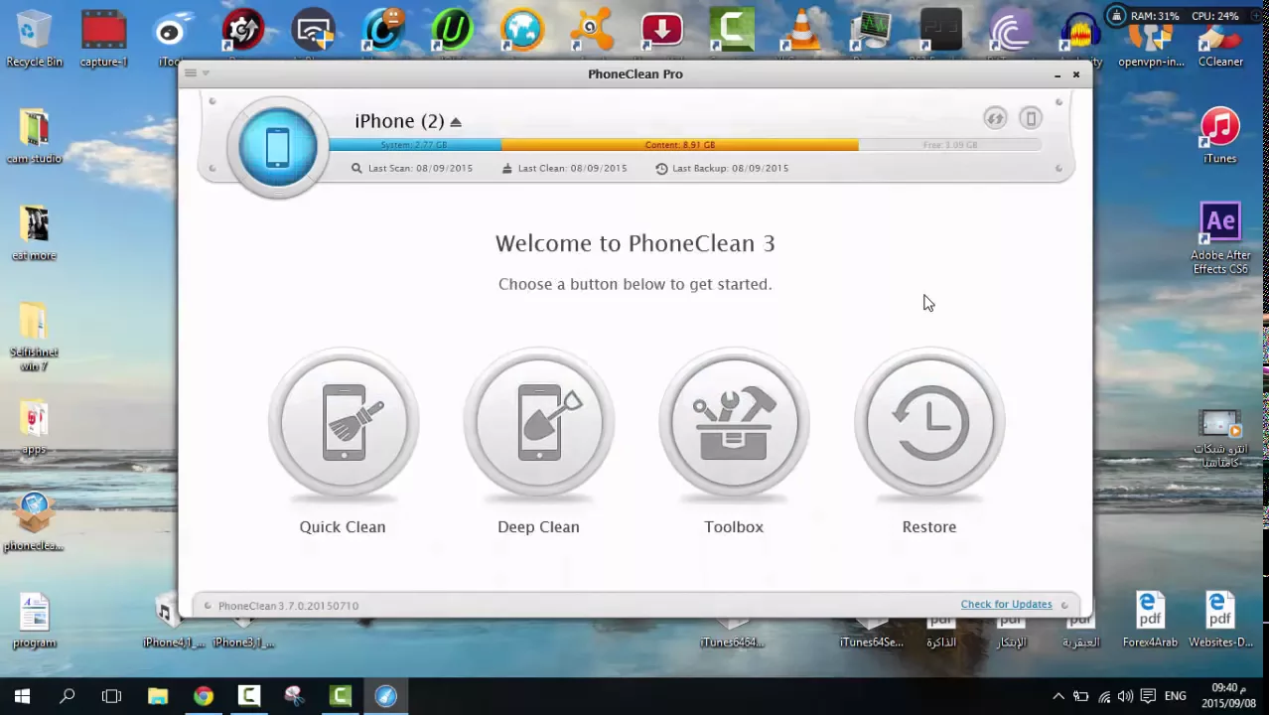
Task: Click the Restore label
Action: 929,526
